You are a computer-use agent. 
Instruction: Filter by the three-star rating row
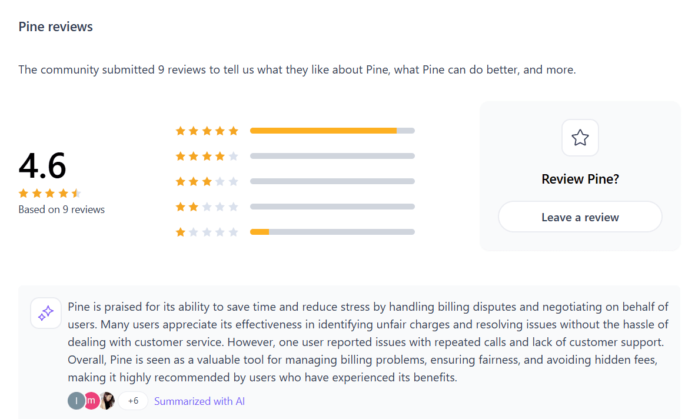(207, 181)
